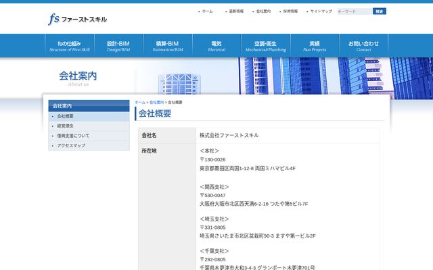
Task: Open 採用情報 in the top navigation
Action: coord(290,11)
